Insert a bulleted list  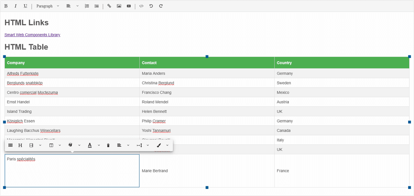point(97,6)
